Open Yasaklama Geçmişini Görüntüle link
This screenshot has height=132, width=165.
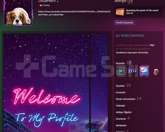[132, 52]
